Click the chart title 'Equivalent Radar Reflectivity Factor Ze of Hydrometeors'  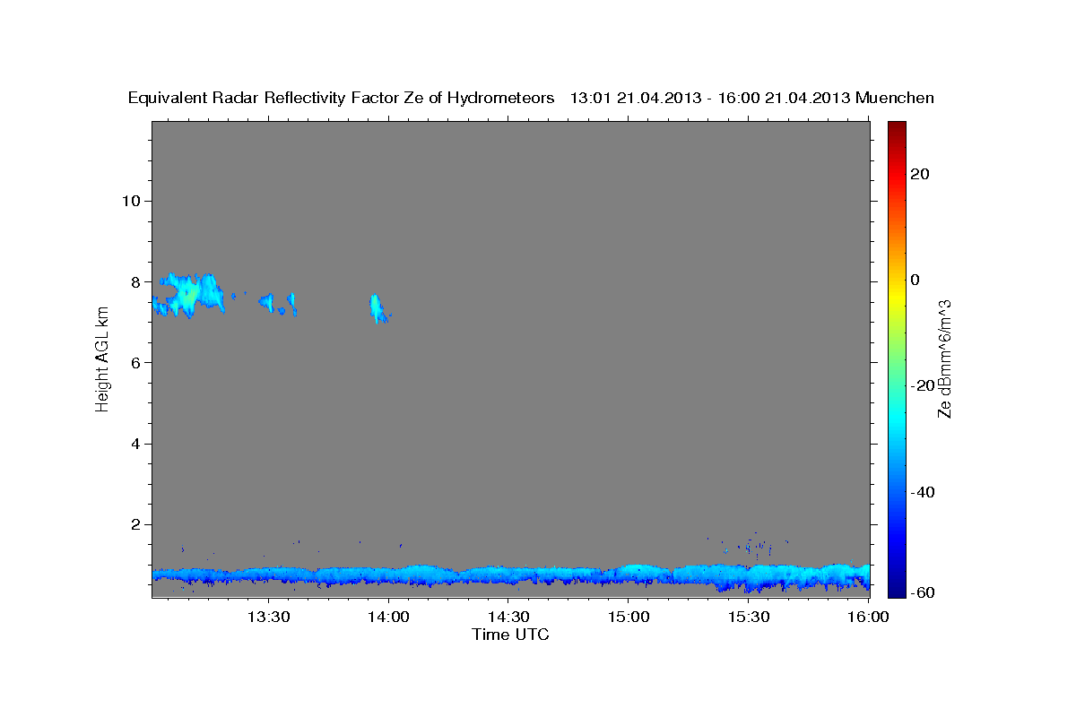click(x=341, y=98)
